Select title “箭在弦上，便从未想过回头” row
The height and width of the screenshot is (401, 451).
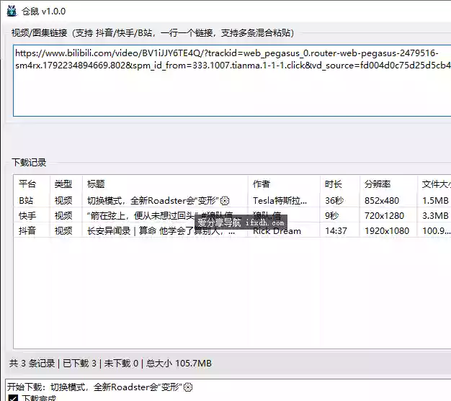pyautogui.click(x=164, y=215)
